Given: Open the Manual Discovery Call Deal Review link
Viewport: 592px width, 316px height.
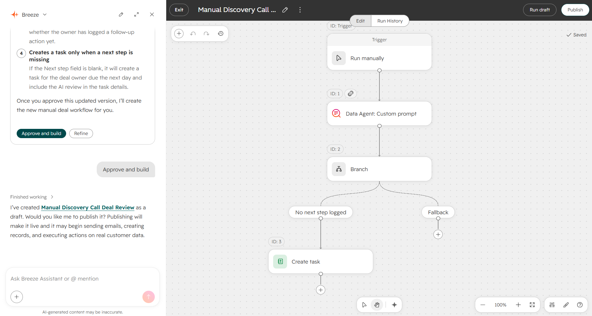Looking at the screenshot, I should (88, 207).
